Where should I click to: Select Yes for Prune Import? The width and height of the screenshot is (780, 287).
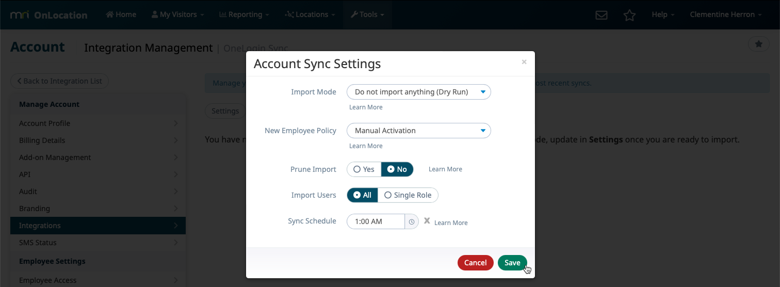364,169
